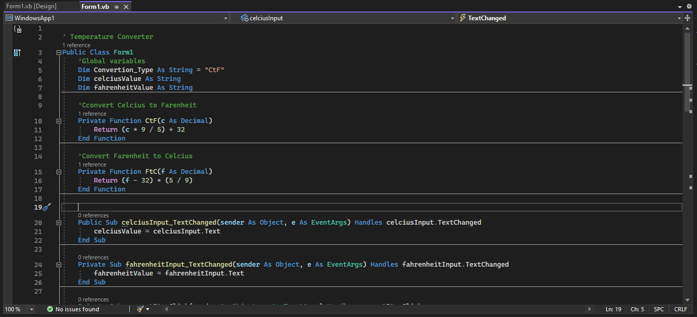Click 'Dim fahrenheitValue As String' line
697x317 pixels.
135,88
